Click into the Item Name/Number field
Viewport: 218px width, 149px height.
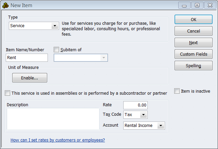[x=27, y=58]
